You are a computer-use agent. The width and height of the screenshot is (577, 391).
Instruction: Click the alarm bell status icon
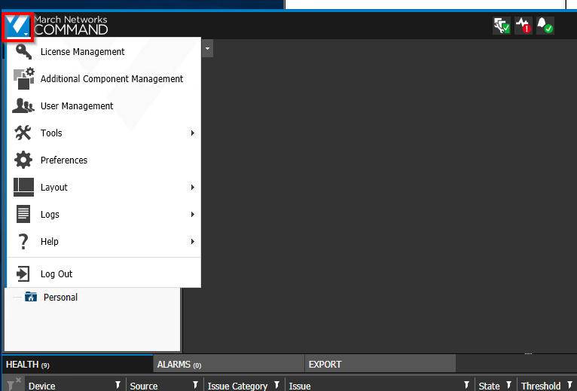(545, 26)
